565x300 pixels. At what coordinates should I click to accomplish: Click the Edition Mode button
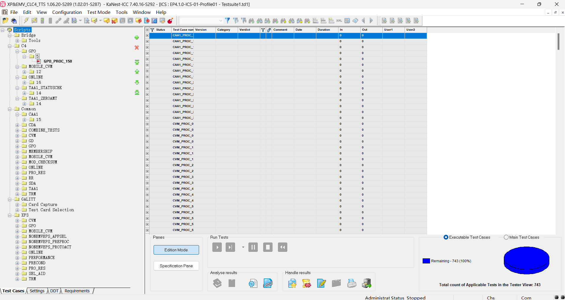point(176,250)
